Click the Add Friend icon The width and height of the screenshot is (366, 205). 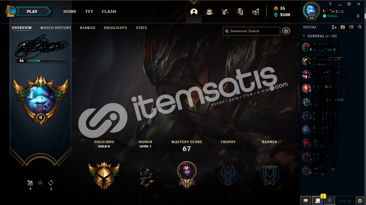(x=334, y=27)
